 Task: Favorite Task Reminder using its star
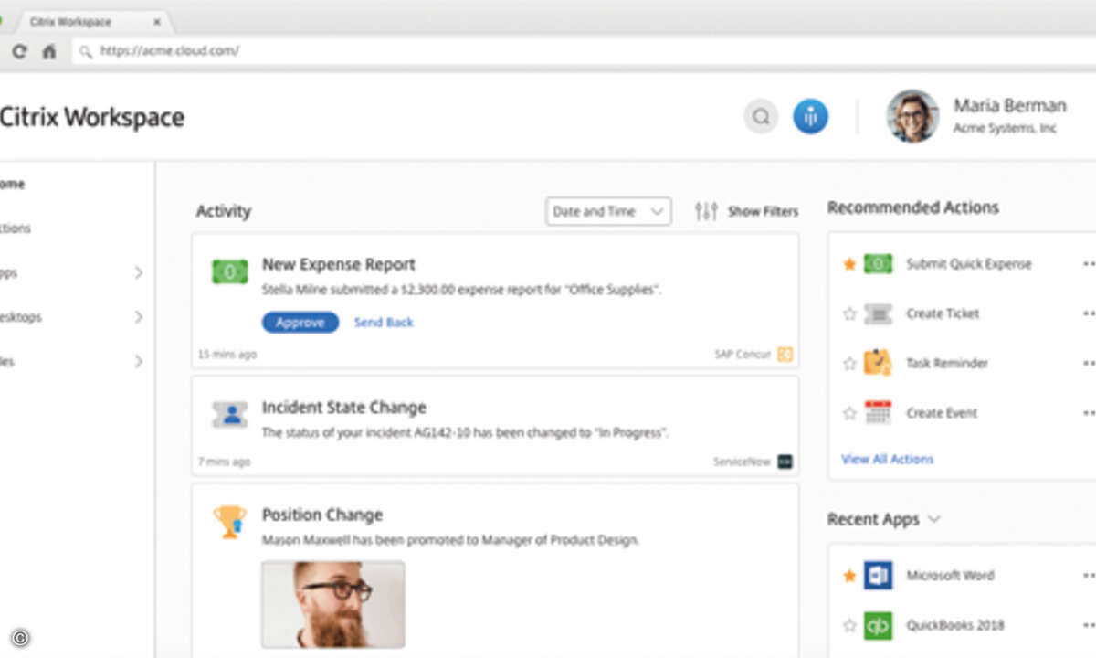point(849,363)
